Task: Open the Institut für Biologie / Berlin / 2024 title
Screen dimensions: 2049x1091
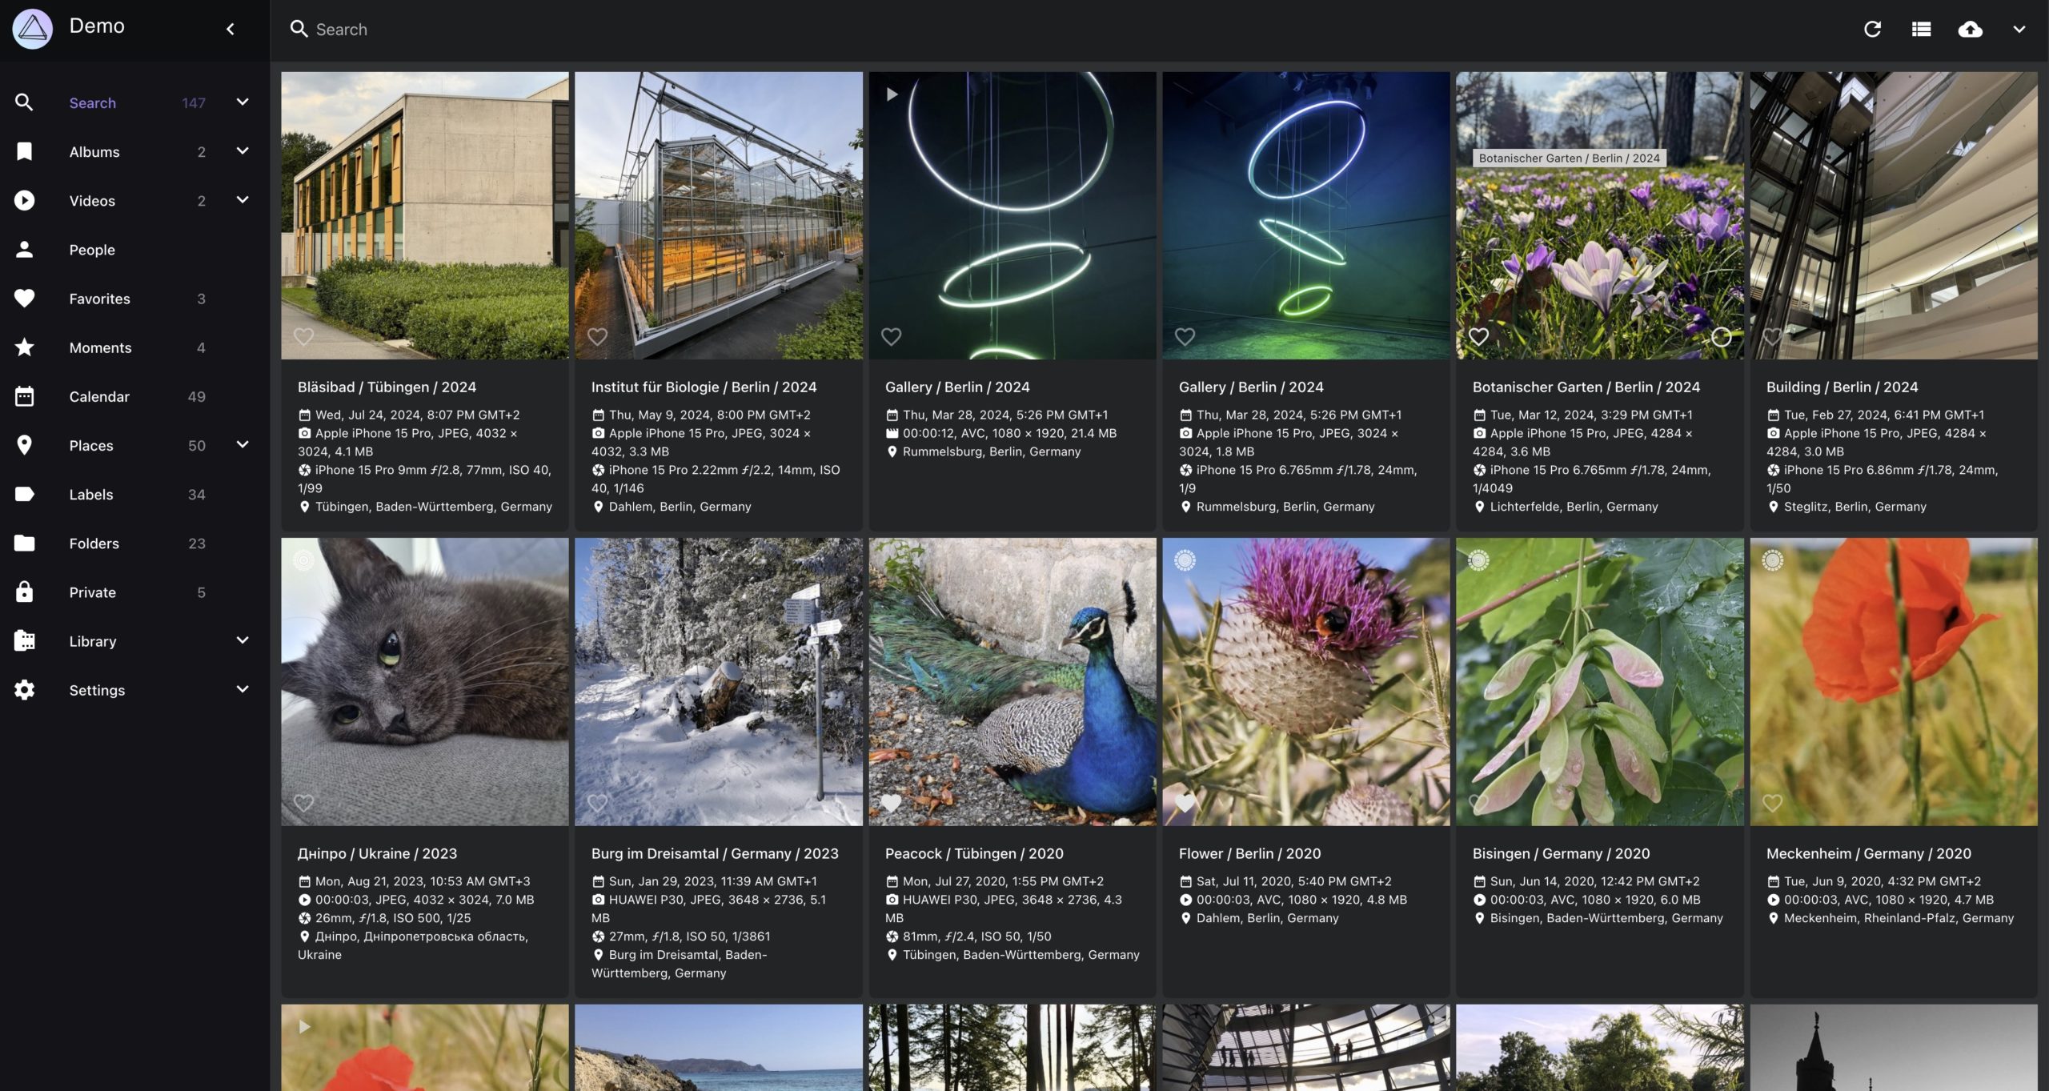Action: click(x=704, y=387)
